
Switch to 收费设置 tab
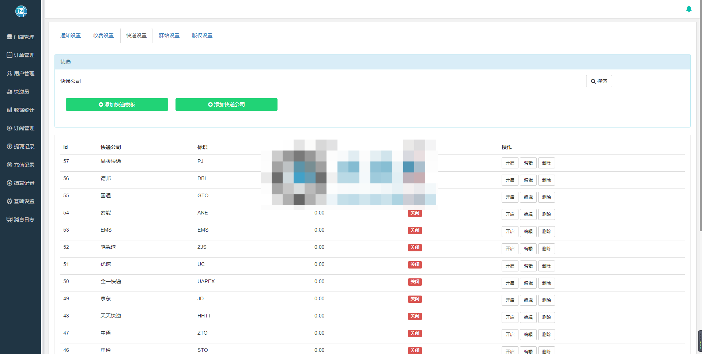point(103,35)
